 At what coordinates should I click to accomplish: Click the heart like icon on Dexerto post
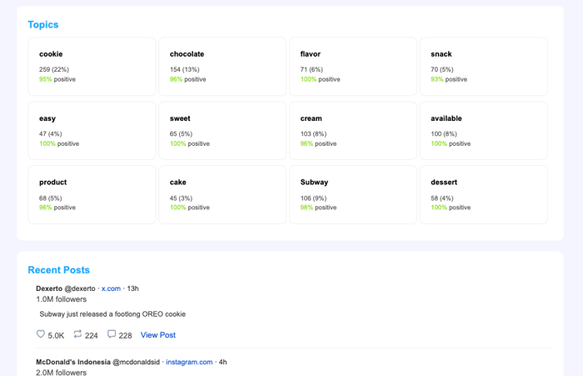click(41, 334)
